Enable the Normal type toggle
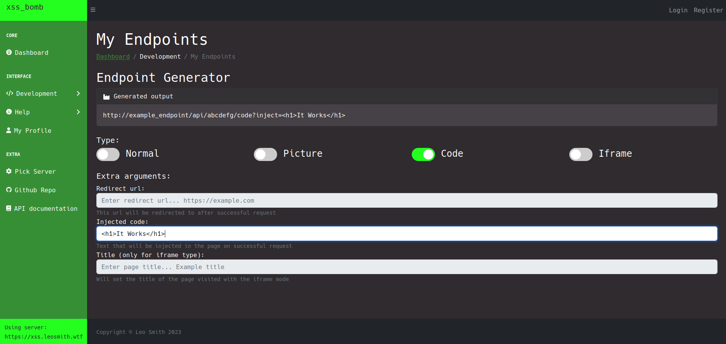The height and width of the screenshot is (344, 726). [x=108, y=154]
